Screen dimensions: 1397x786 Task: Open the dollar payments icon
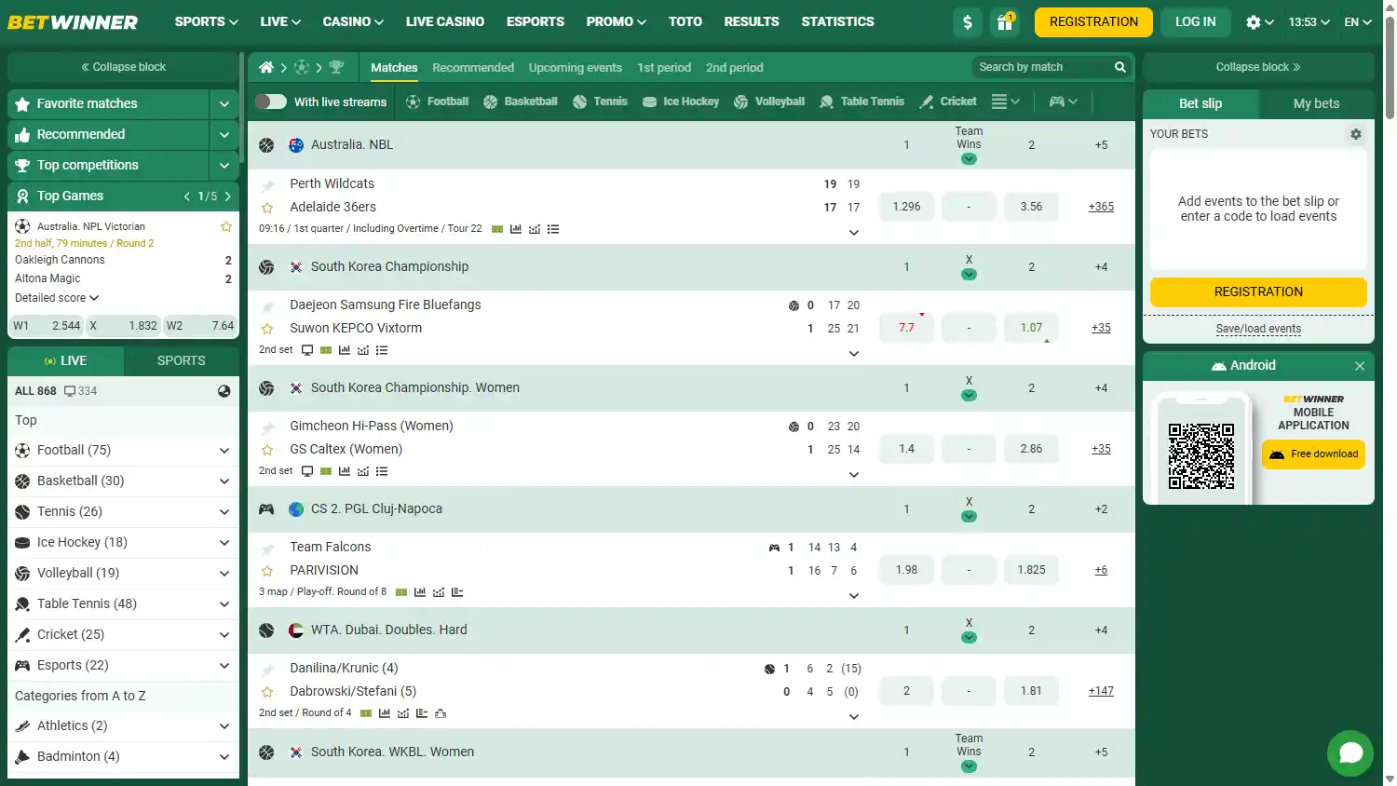(968, 21)
